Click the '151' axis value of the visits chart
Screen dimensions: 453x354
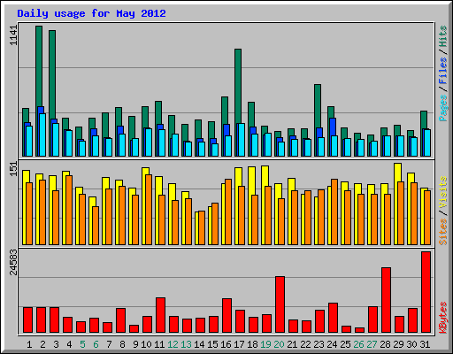coord(13,169)
